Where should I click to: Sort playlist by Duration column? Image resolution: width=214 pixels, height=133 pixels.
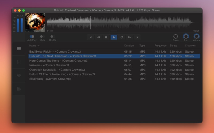click(x=129, y=45)
